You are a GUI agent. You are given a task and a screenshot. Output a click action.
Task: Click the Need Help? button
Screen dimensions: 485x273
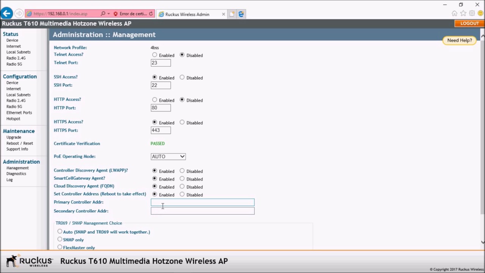click(460, 40)
